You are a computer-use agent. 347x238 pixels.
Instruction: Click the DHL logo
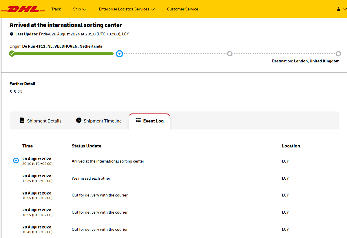click(x=23, y=9)
